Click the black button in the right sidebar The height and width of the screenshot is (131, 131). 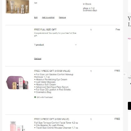pyautogui.click(x=129, y=106)
